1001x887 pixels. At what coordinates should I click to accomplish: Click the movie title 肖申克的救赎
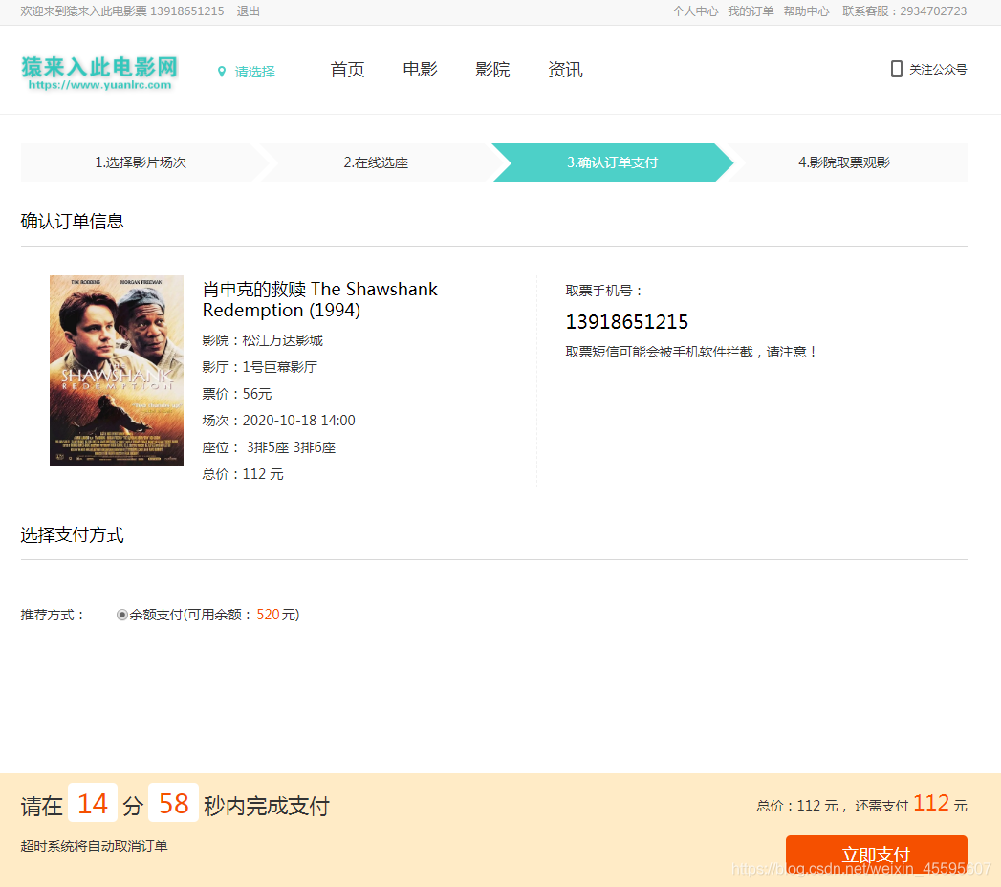tap(320, 299)
